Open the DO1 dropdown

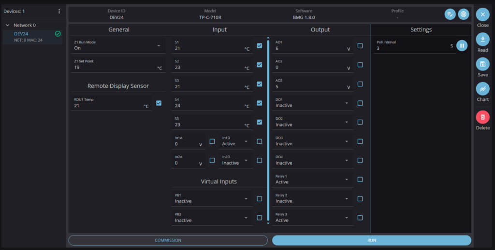pos(313,103)
